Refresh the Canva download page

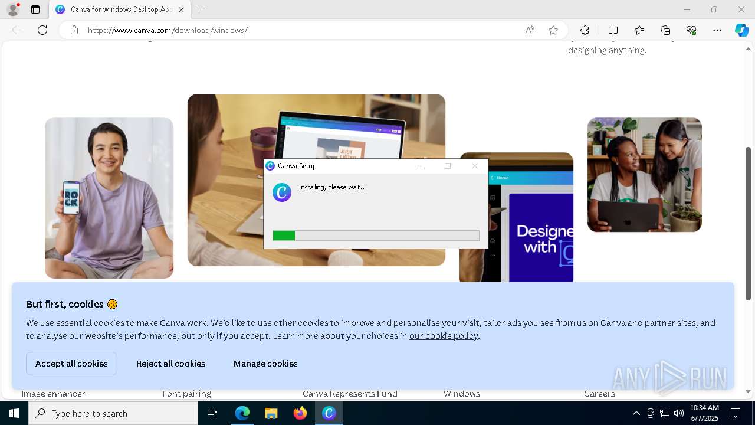tap(42, 30)
